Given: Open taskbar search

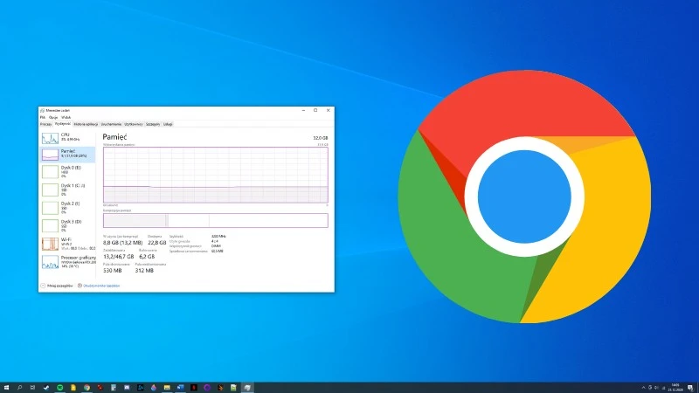Looking at the screenshot, I should [x=19, y=388].
